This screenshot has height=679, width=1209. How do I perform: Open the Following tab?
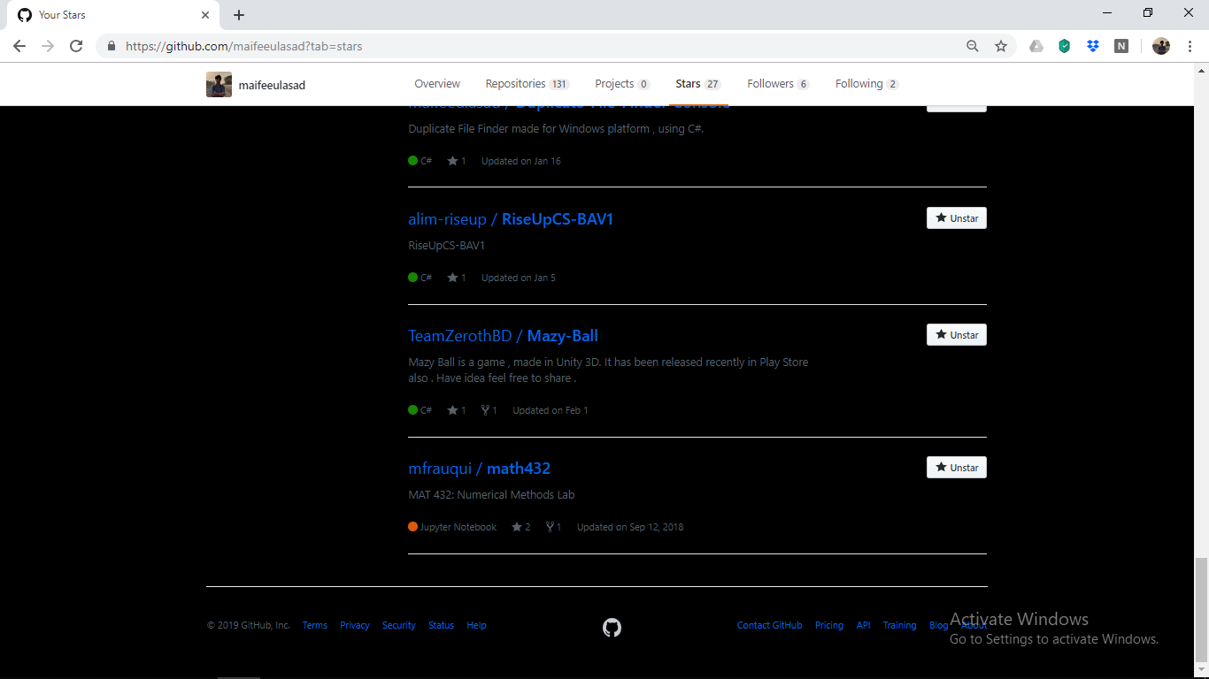pyautogui.click(x=866, y=84)
